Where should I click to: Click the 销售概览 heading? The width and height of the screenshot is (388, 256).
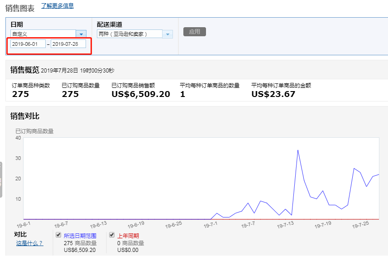pyautogui.click(x=25, y=70)
